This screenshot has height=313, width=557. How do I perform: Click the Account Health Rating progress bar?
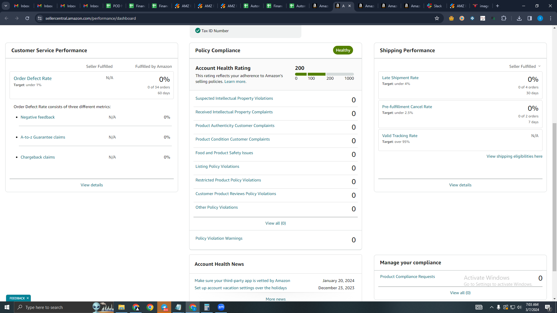point(324,74)
